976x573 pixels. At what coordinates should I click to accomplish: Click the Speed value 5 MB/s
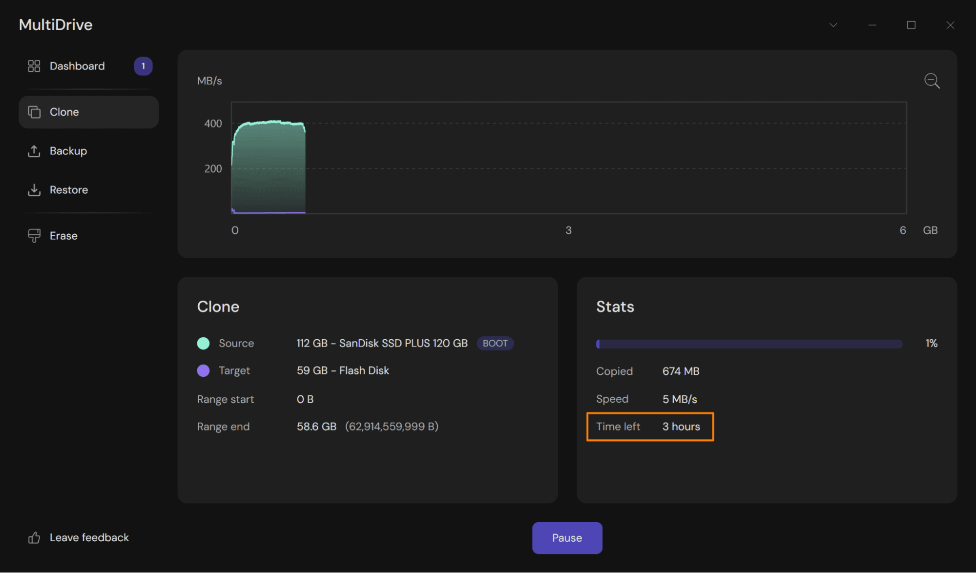point(680,399)
